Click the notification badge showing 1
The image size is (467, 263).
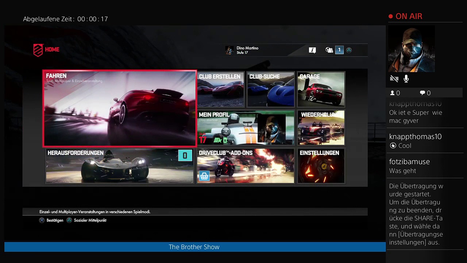tap(339, 50)
